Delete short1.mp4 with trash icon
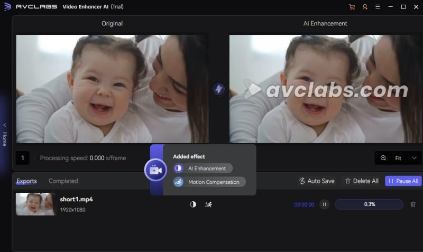The height and width of the screenshot is (252, 423). (x=413, y=204)
